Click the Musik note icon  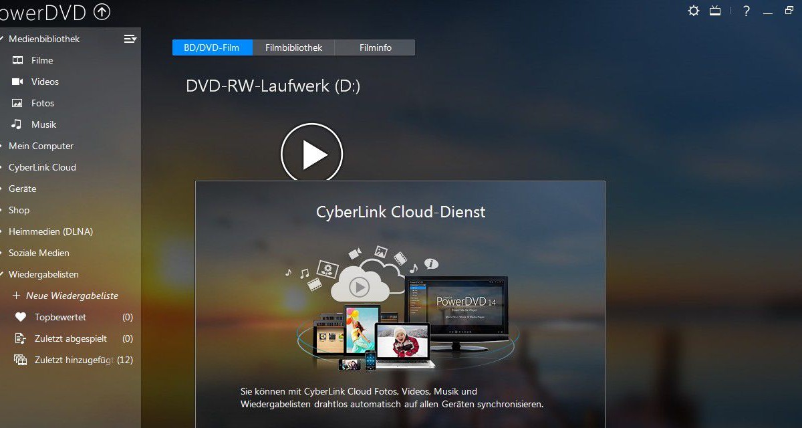tap(17, 124)
